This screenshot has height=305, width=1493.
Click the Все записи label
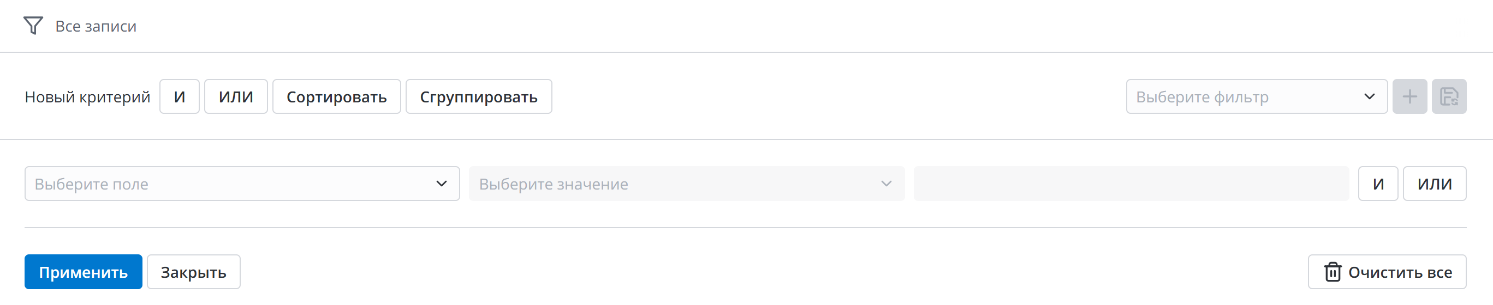[96, 27]
